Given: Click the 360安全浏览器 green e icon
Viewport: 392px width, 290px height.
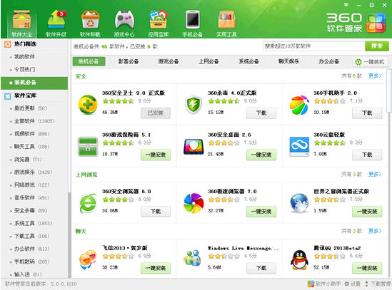Looking at the screenshot, I should pos(88,203).
